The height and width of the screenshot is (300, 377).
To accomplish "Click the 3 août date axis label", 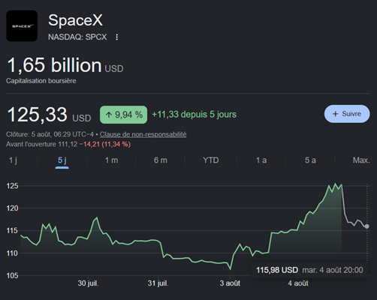I will click(x=230, y=283).
